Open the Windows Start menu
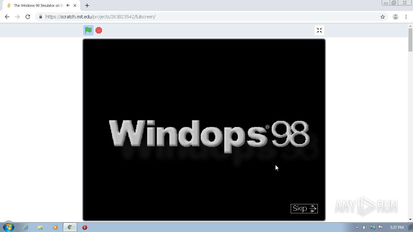 coord(9,227)
